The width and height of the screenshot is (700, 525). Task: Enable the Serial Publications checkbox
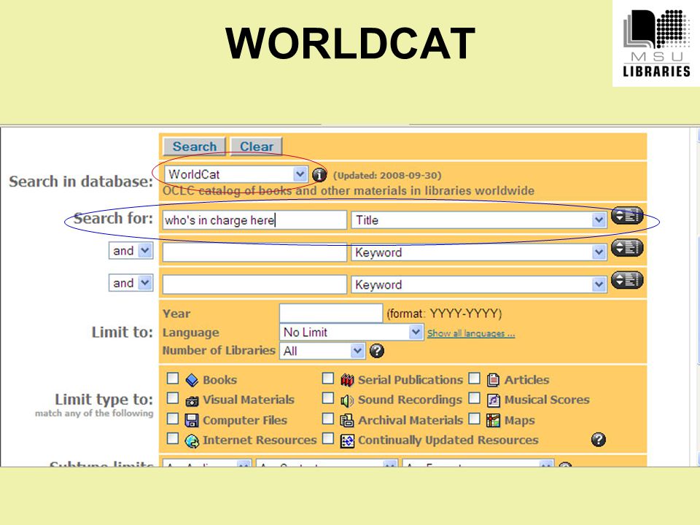tap(328, 378)
